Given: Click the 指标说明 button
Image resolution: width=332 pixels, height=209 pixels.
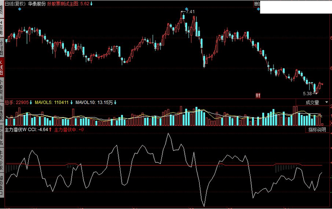Looking at the screenshot, I should pyautogui.click(x=317, y=130).
